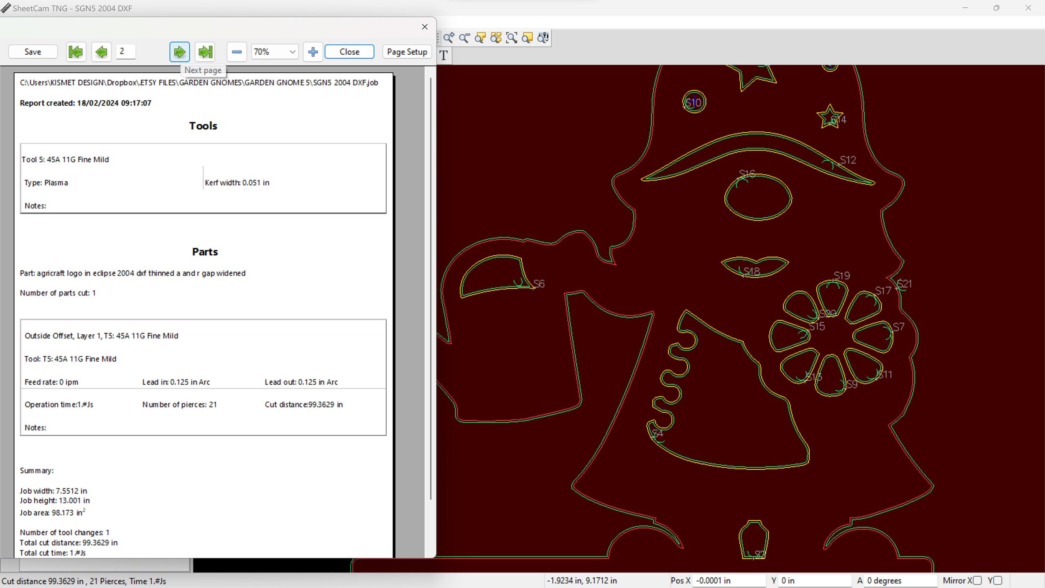1045x588 pixels.
Task: Click the Save report button
Action: [x=33, y=52]
